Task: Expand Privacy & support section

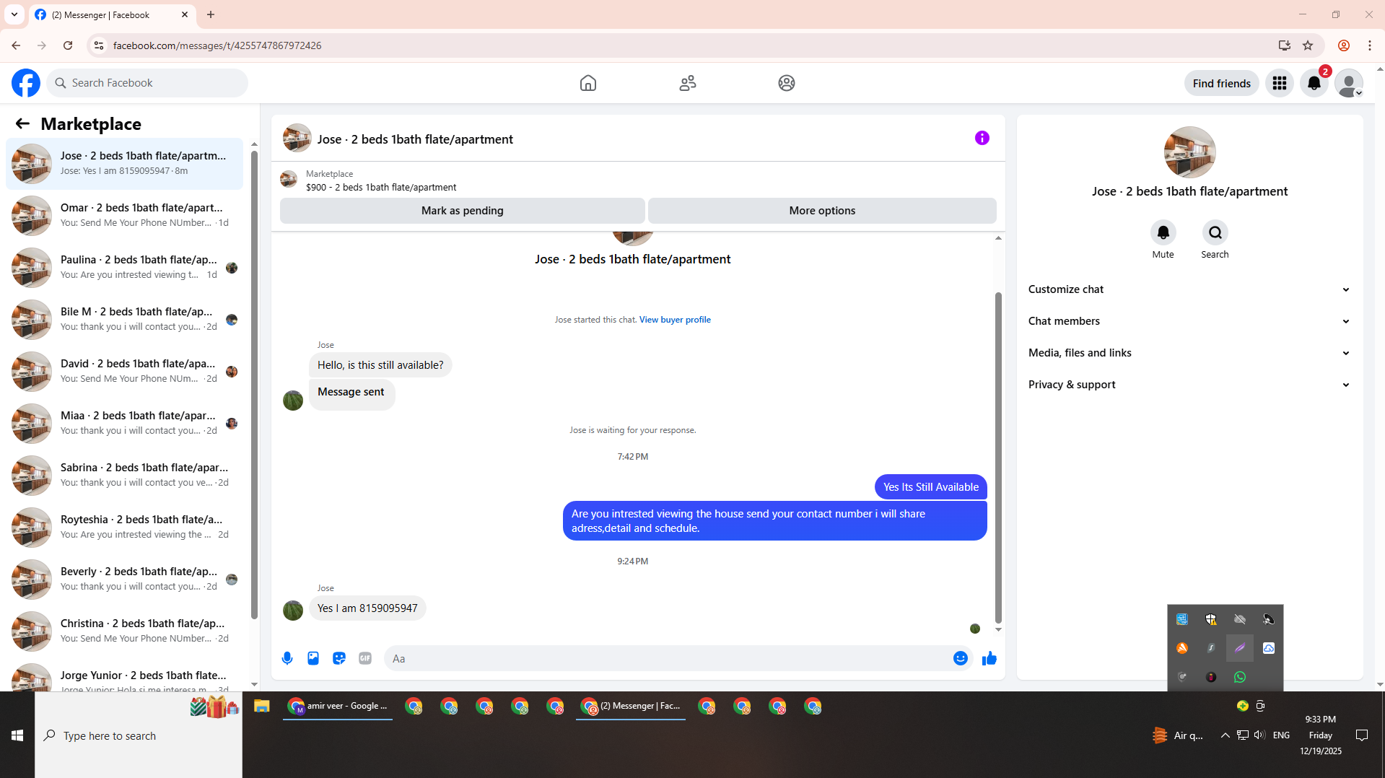Action: coord(1189,385)
